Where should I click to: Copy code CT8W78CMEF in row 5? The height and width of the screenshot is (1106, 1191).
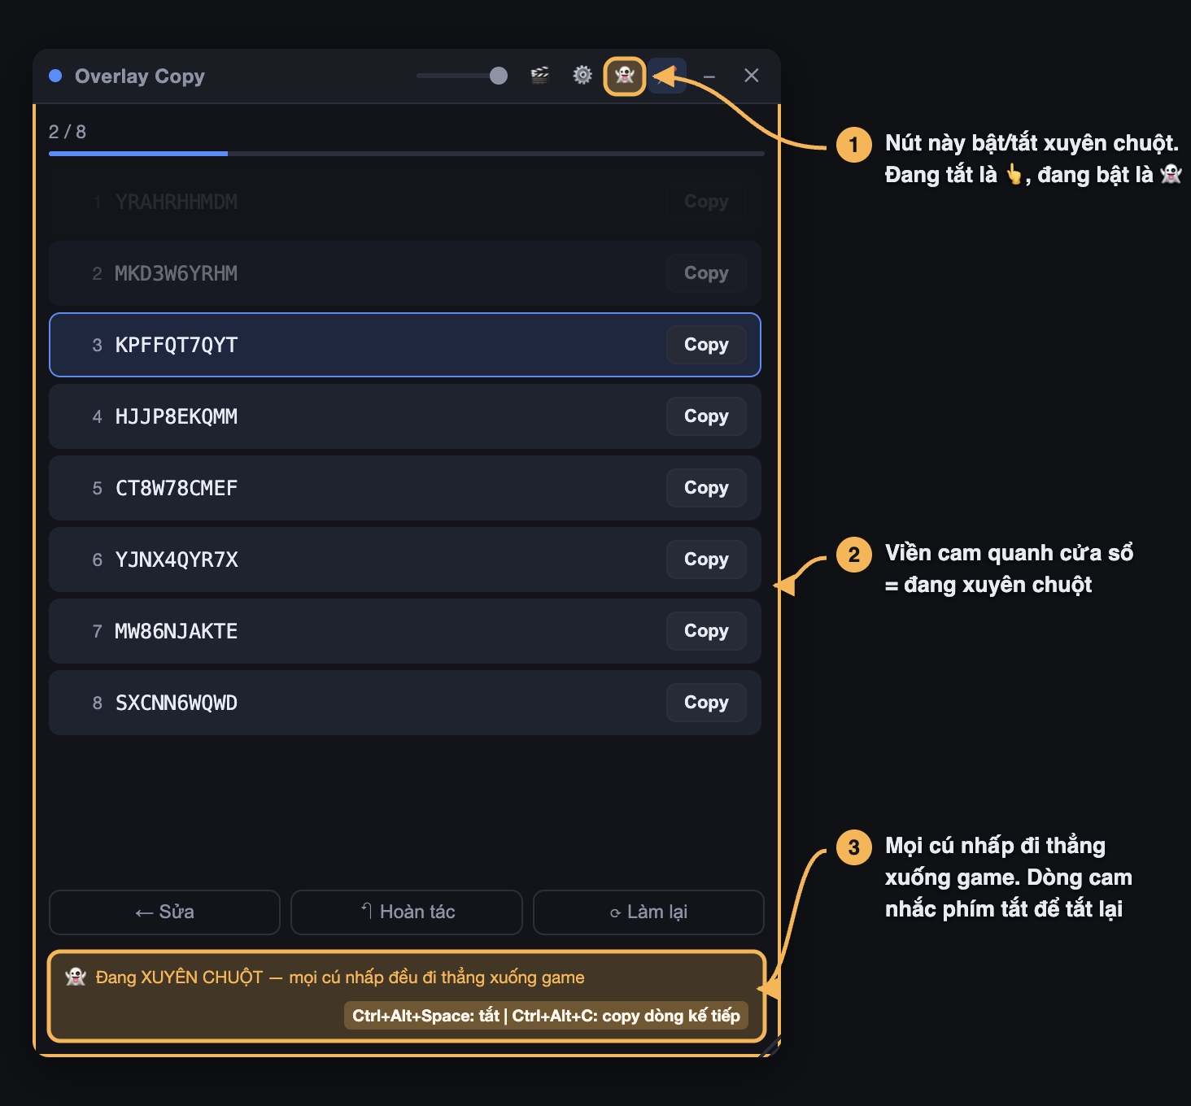click(706, 488)
